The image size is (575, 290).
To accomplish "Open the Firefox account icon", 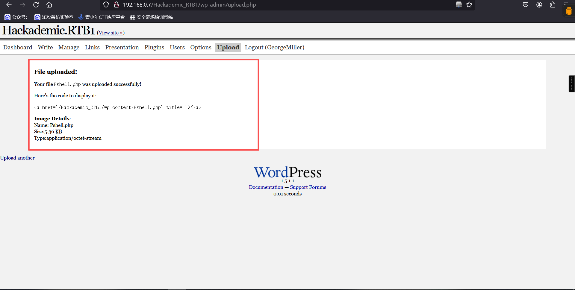I will click(539, 4).
